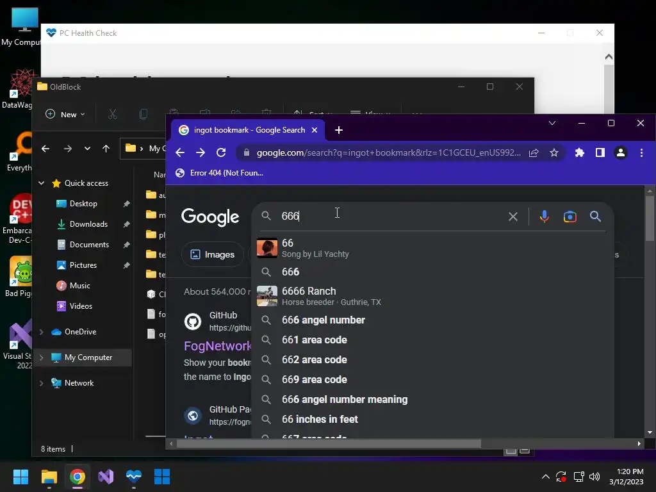Open clock showing 1:20 PM 3/12/2023
656x492 pixels.
tap(627, 477)
